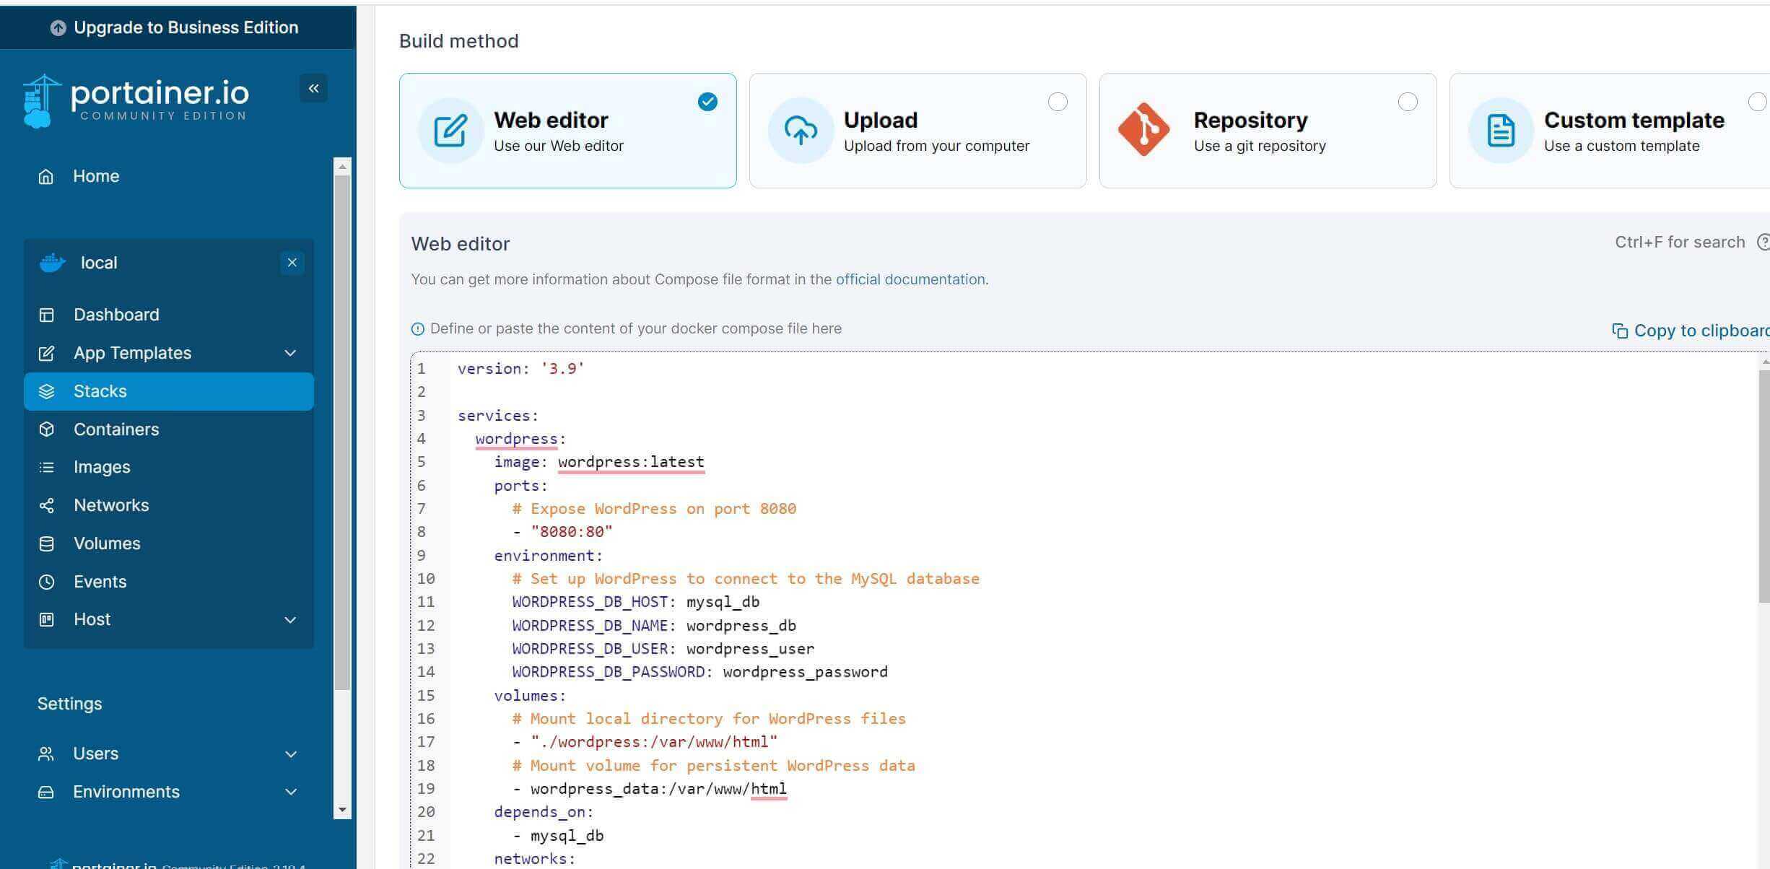The height and width of the screenshot is (869, 1770).
Task: Click line 1 version '3.9' in editor
Action: coord(520,369)
